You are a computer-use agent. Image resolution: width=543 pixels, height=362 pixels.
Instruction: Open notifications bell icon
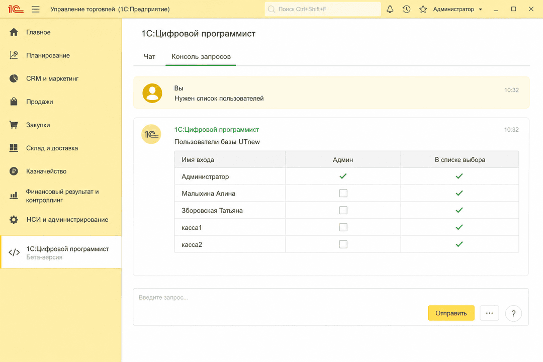click(390, 10)
